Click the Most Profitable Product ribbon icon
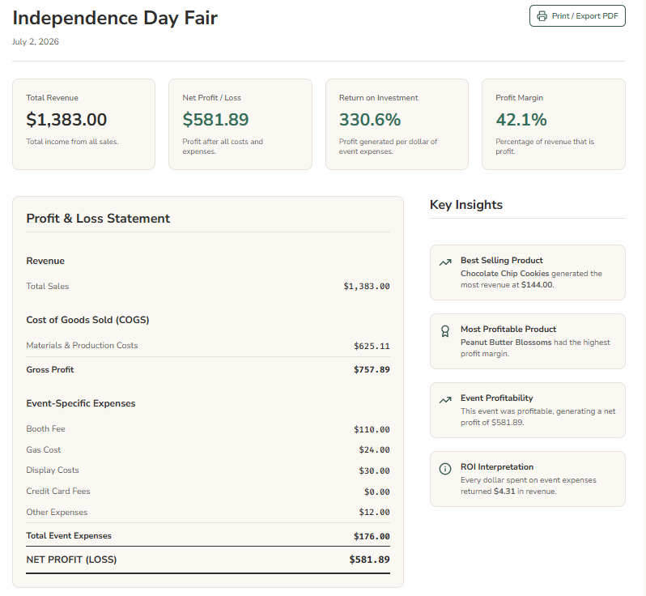The height and width of the screenshot is (596, 646). [444, 331]
